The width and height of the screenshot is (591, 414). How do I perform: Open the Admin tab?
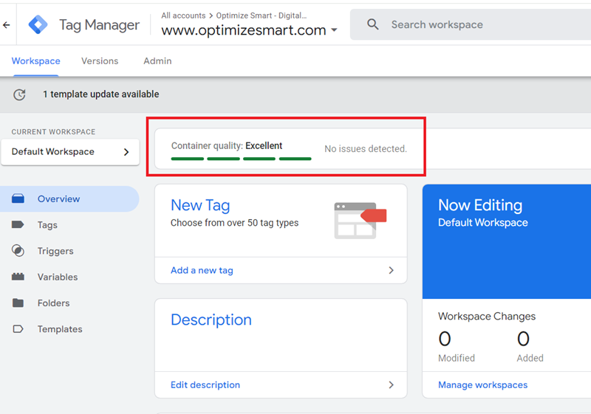click(157, 61)
